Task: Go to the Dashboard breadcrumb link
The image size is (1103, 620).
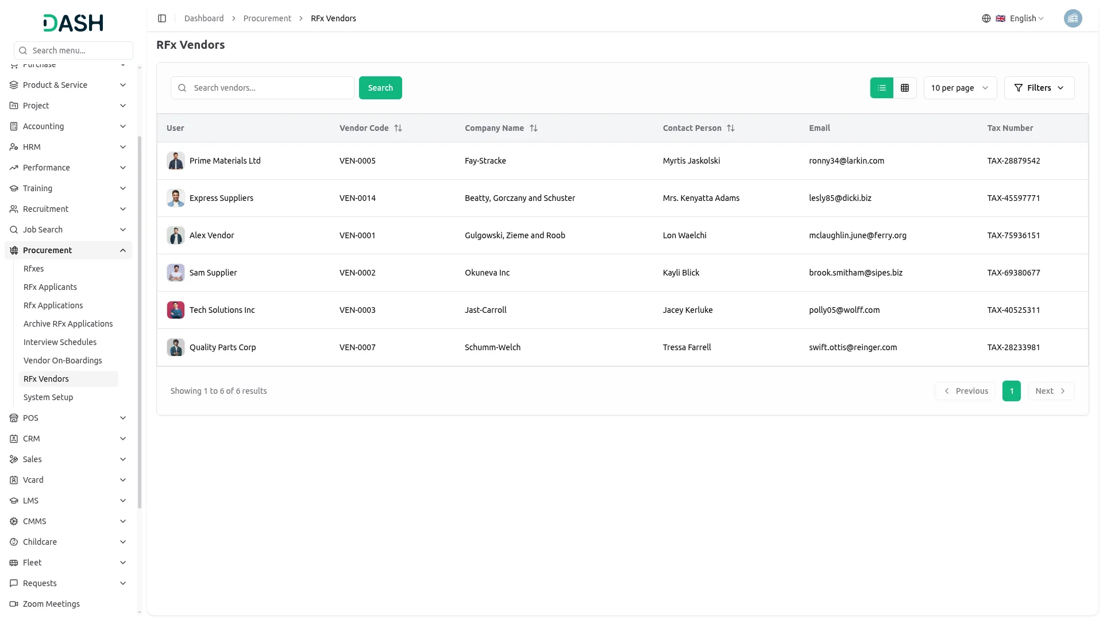Action: (204, 18)
